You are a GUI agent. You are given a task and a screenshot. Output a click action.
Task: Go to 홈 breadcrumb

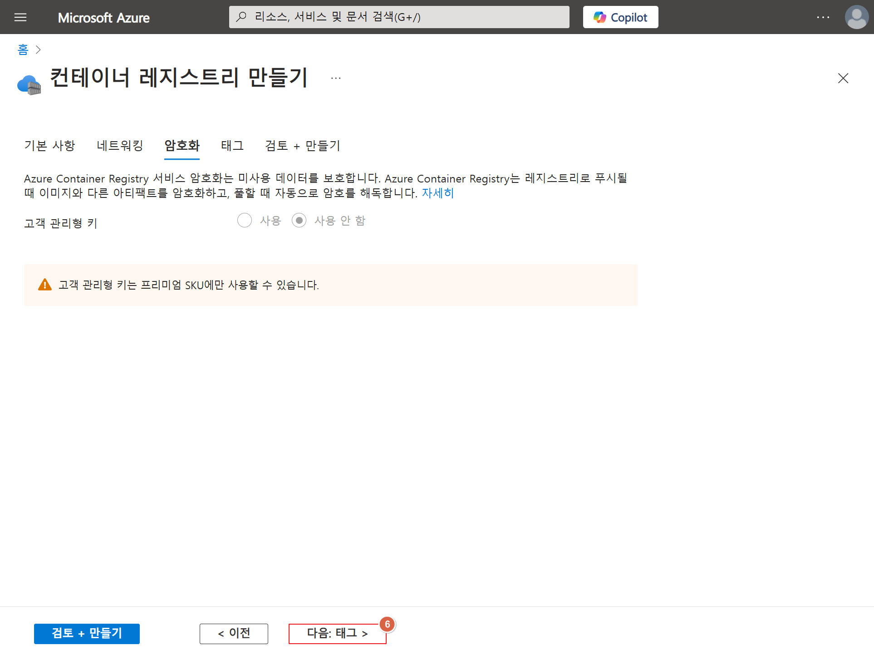(x=23, y=49)
